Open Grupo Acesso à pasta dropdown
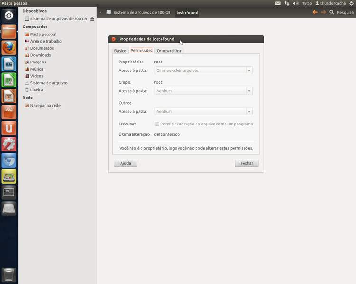356x284 pixels. click(x=203, y=91)
